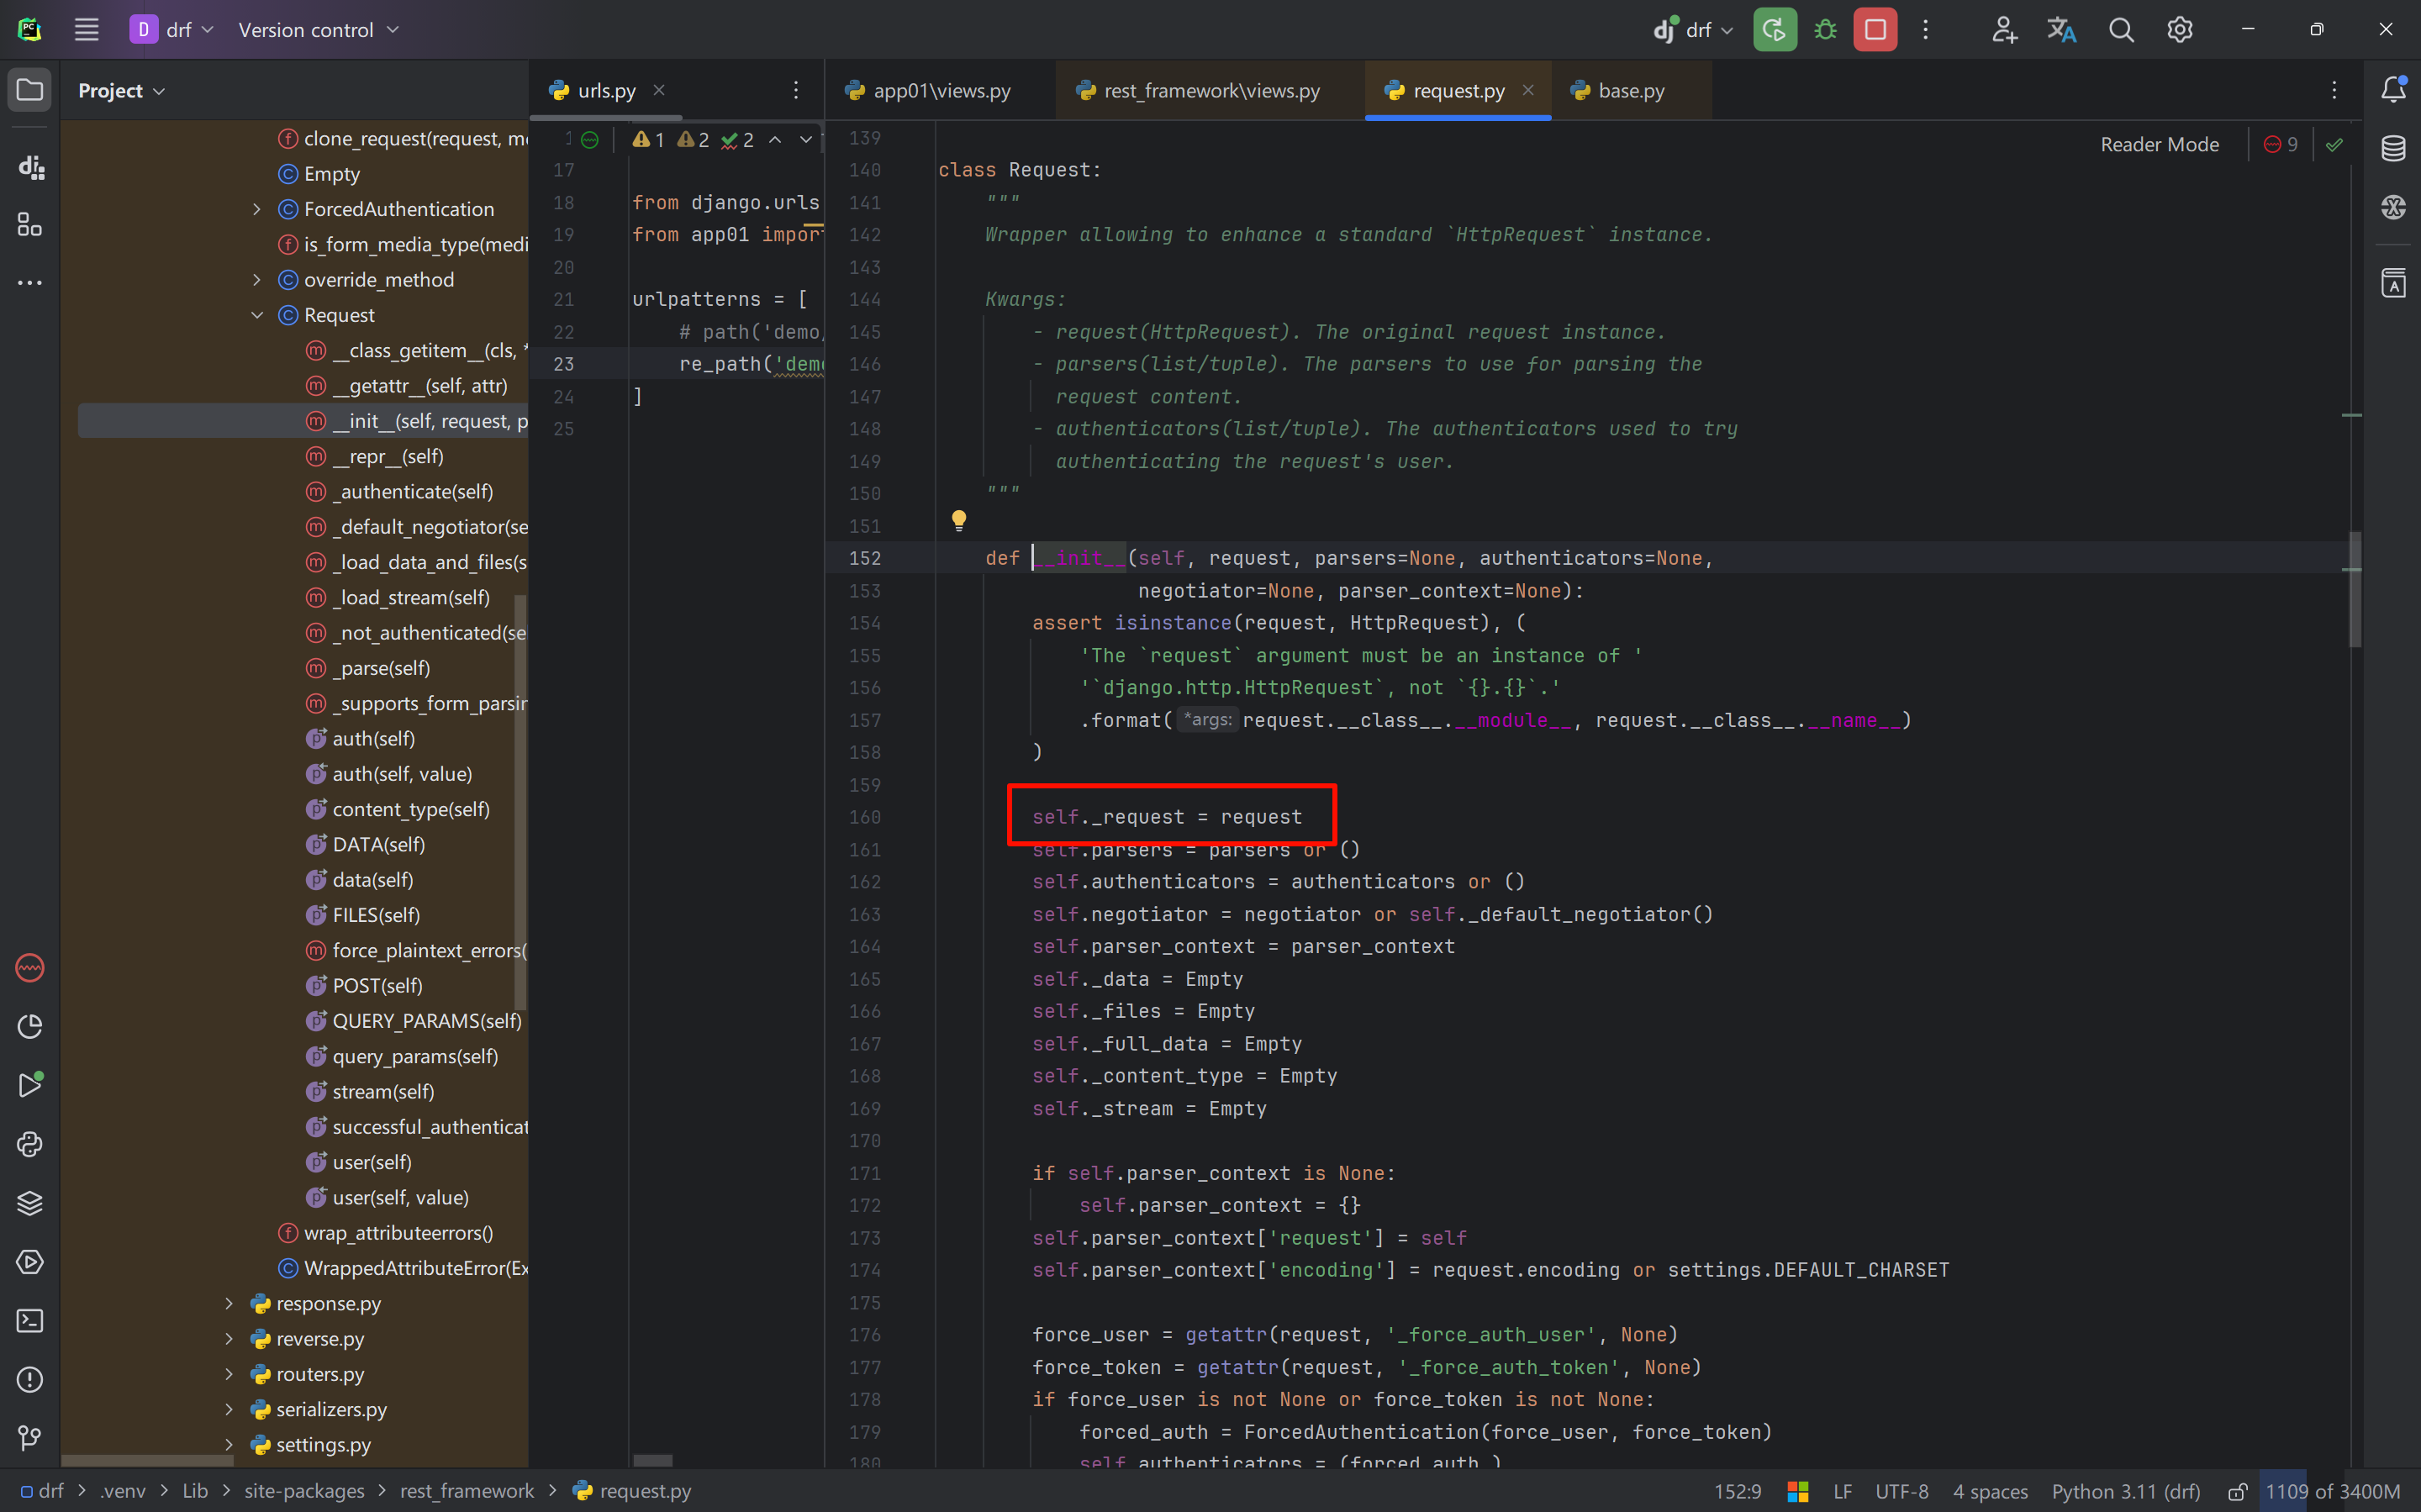Stop the running drf process
Image resolution: width=2421 pixels, height=1512 pixels.
tap(1875, 30)
